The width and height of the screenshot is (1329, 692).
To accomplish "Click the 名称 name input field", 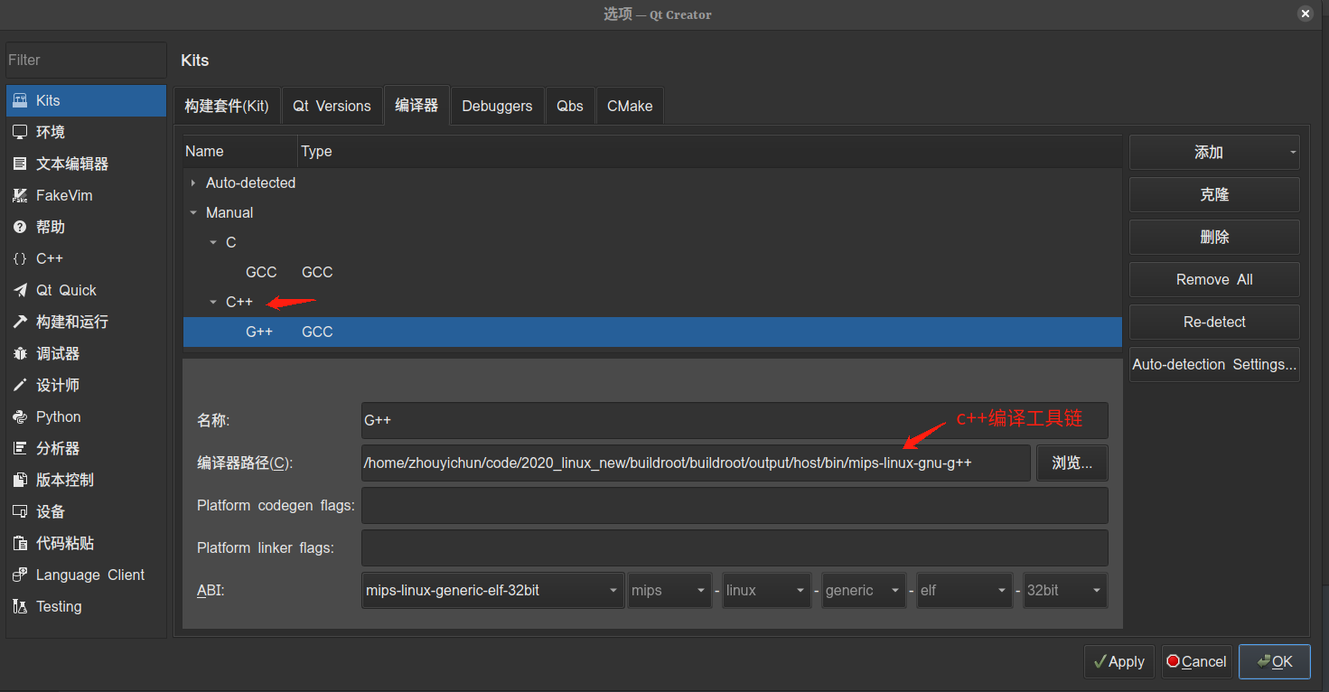I will pos(735,421).
